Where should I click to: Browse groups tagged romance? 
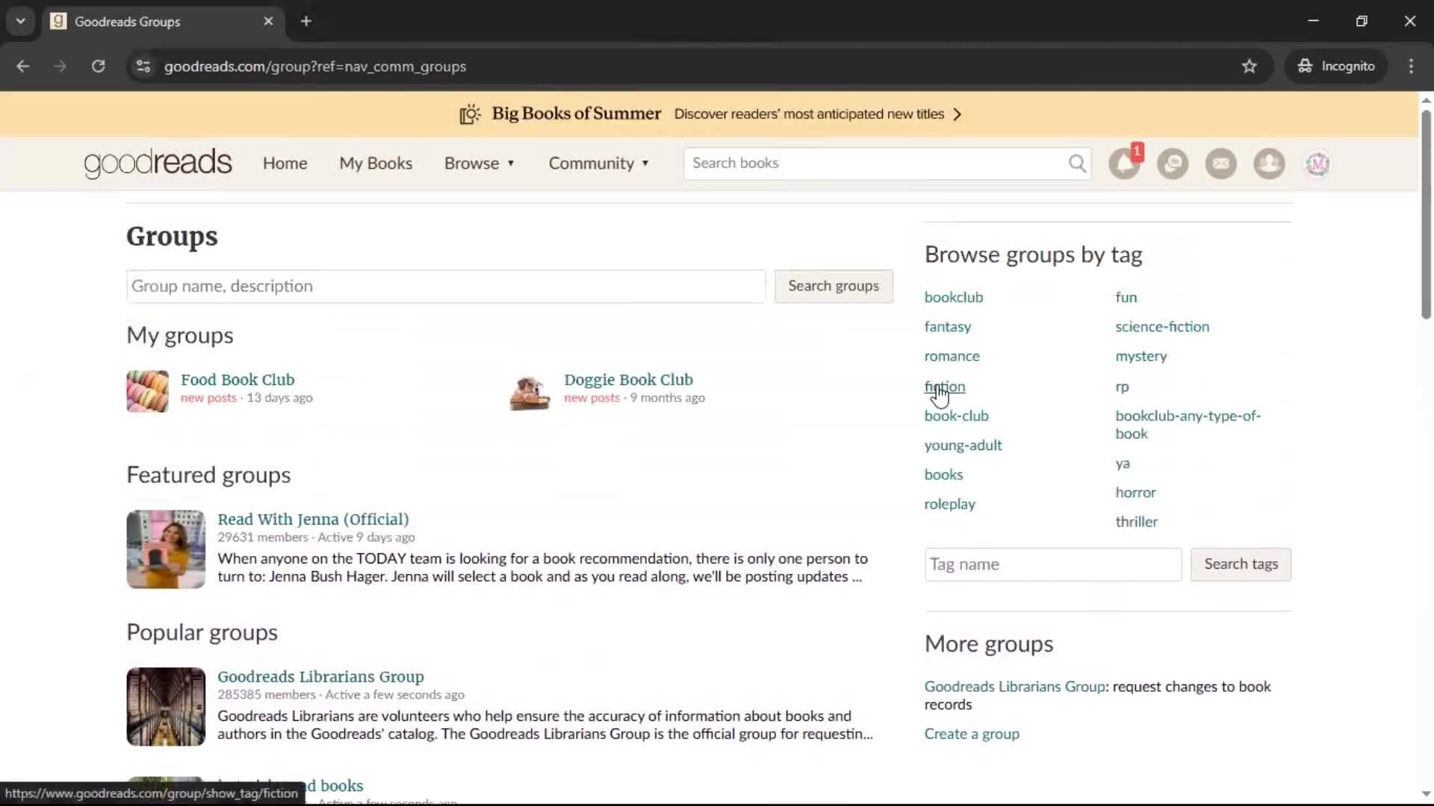tap(952, 357)
